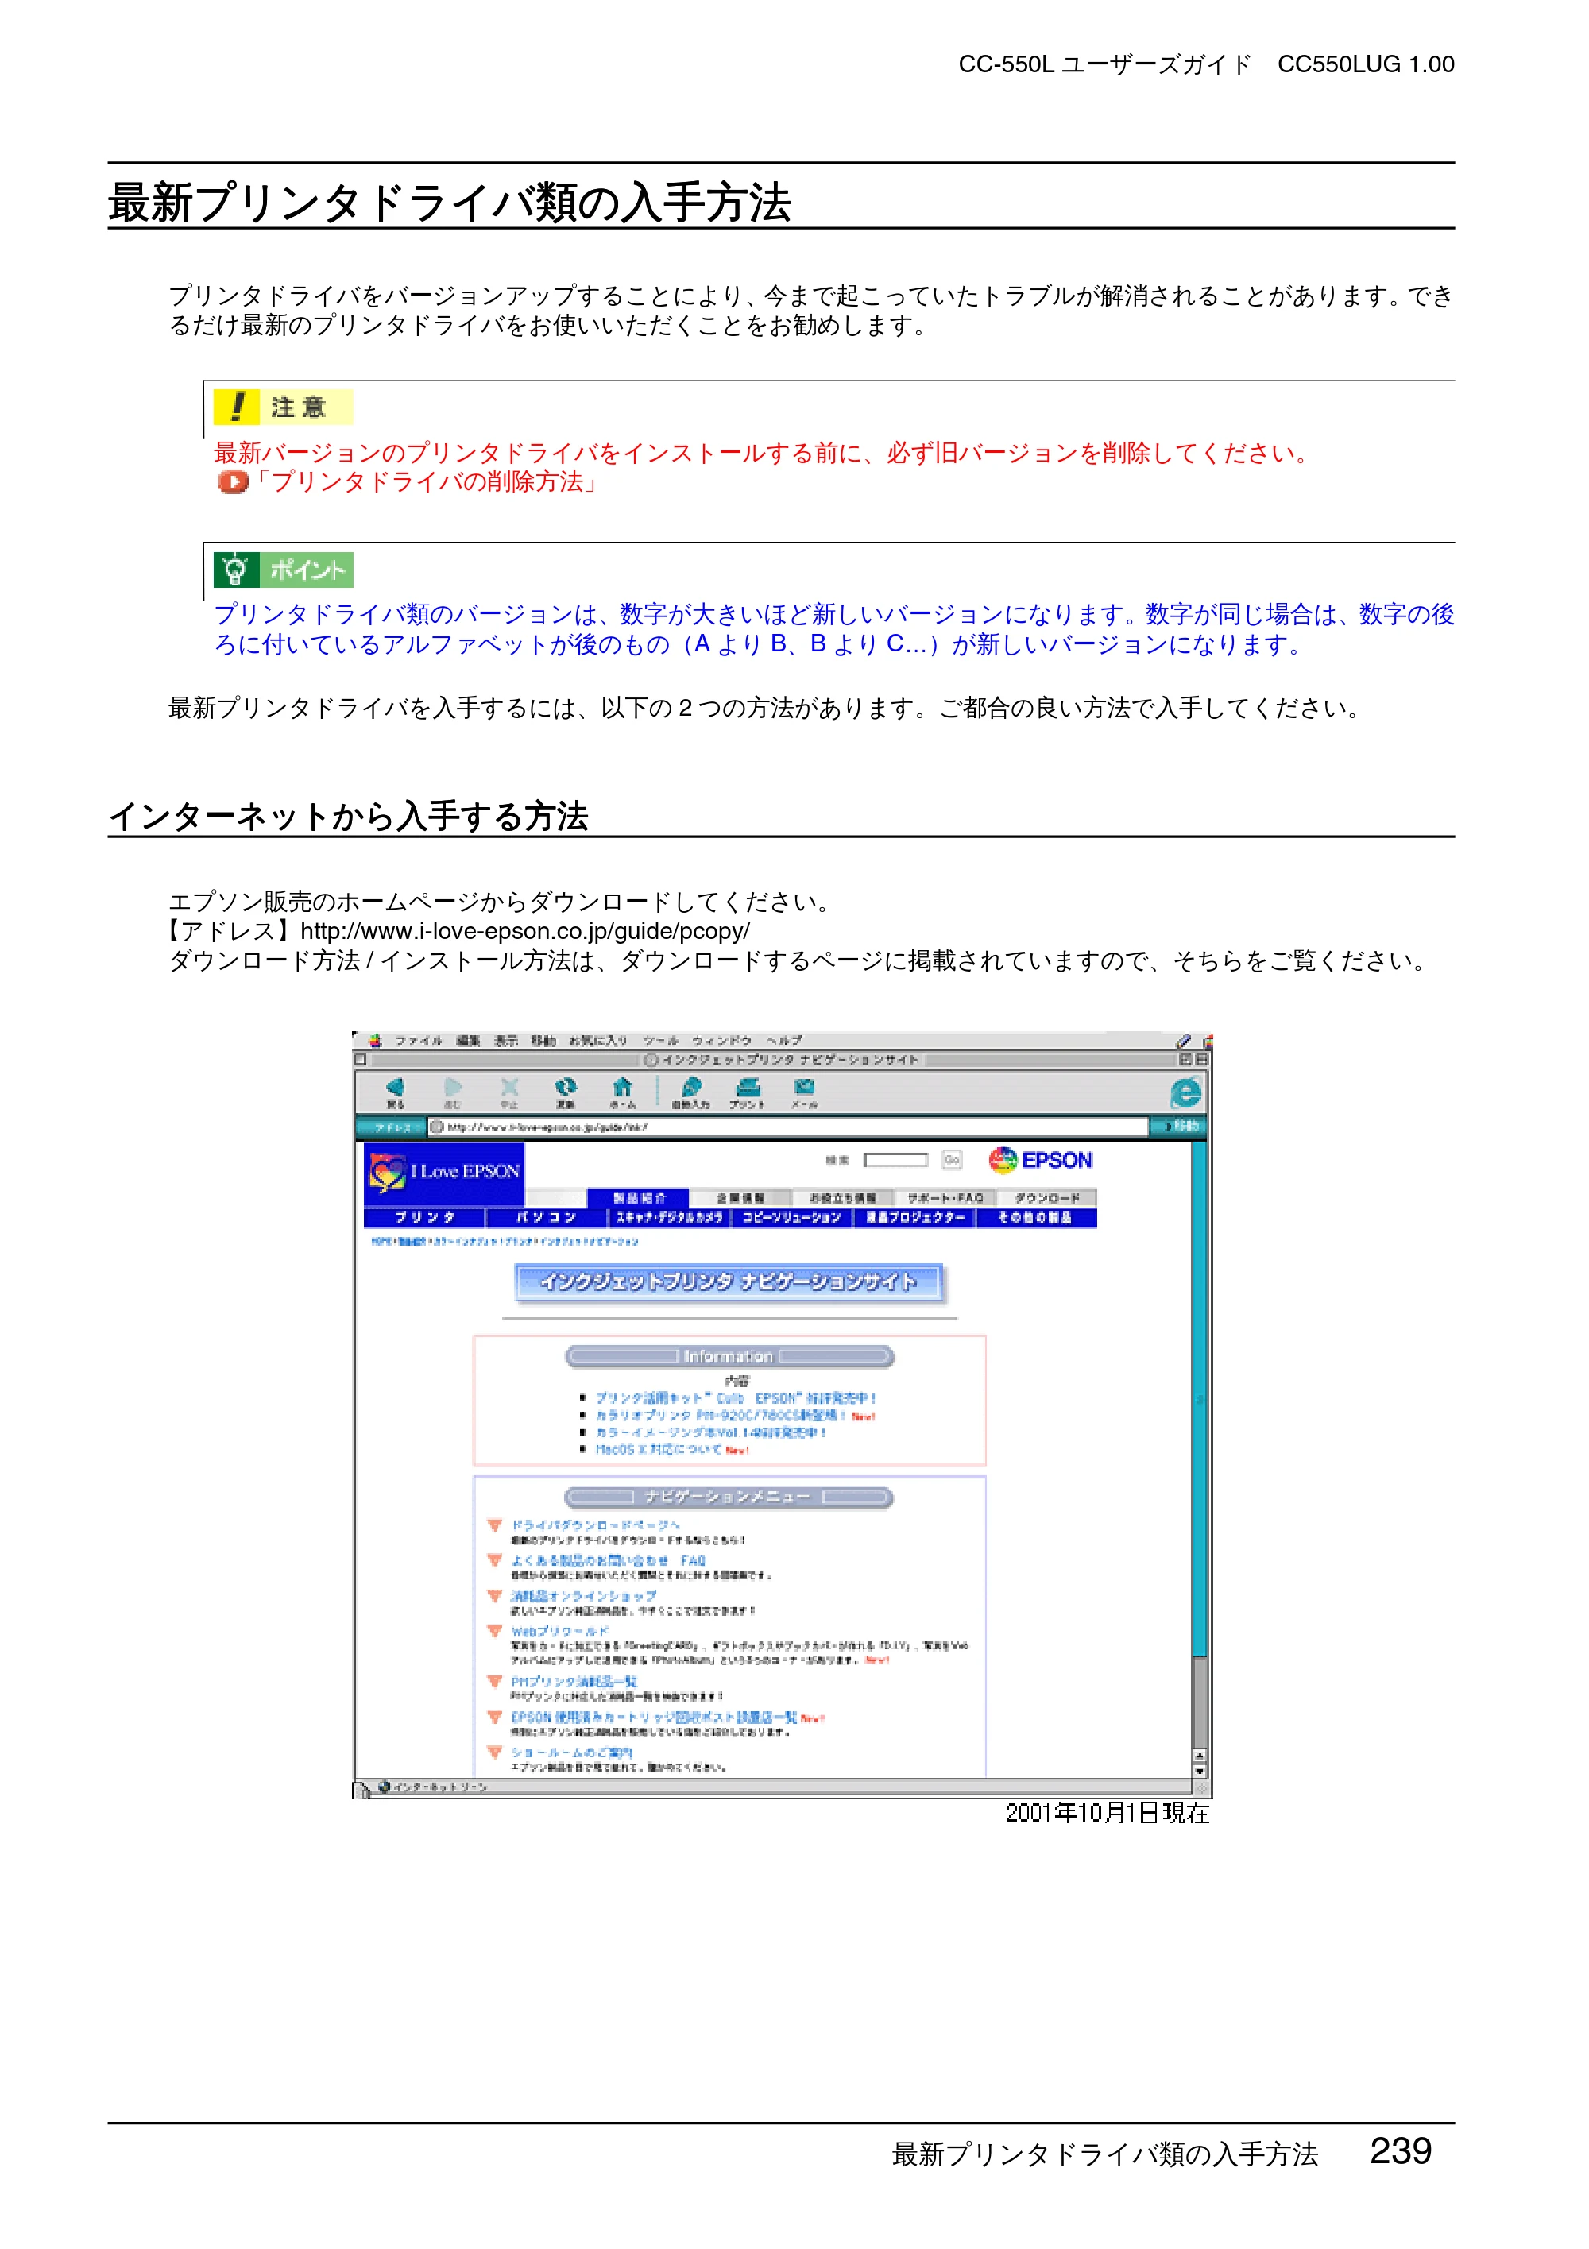Open the 編集 menu
1589x2249 pixels.
click(468, 1040)
